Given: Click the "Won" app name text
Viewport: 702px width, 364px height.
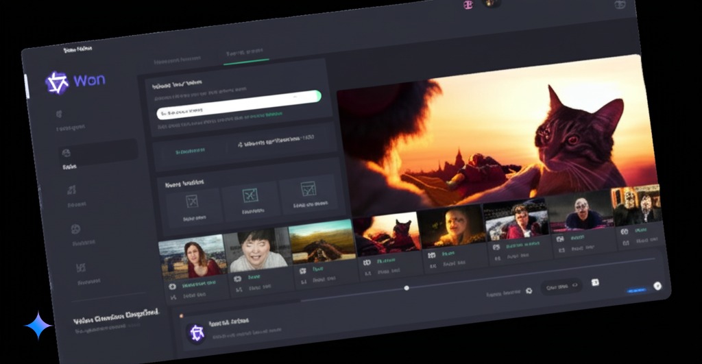Looking at the screenshot, I should point(90,80).
